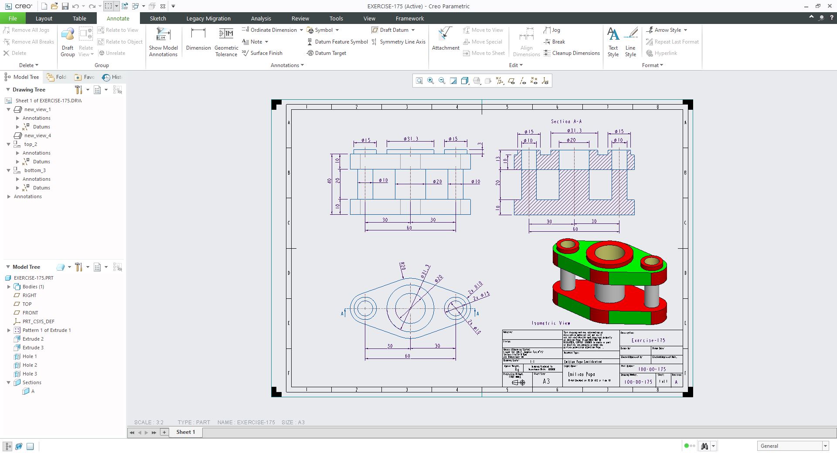Add a Symmetry Line Axis
The width and height of the screenshot is (837, 453).
(x=398, y=42)
